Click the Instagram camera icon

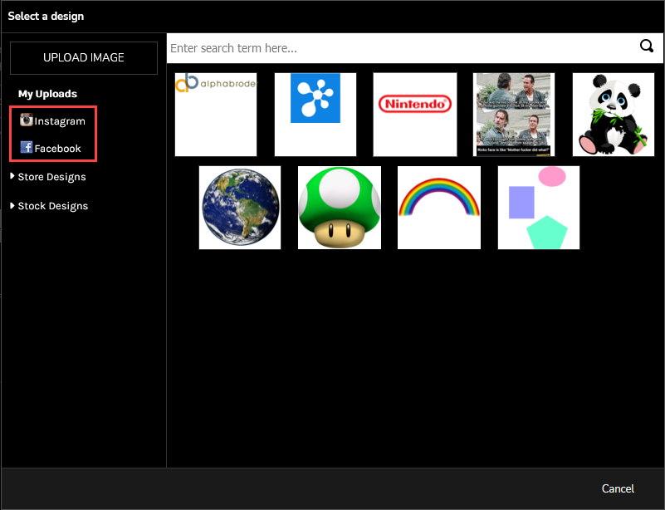coord(27,120)
